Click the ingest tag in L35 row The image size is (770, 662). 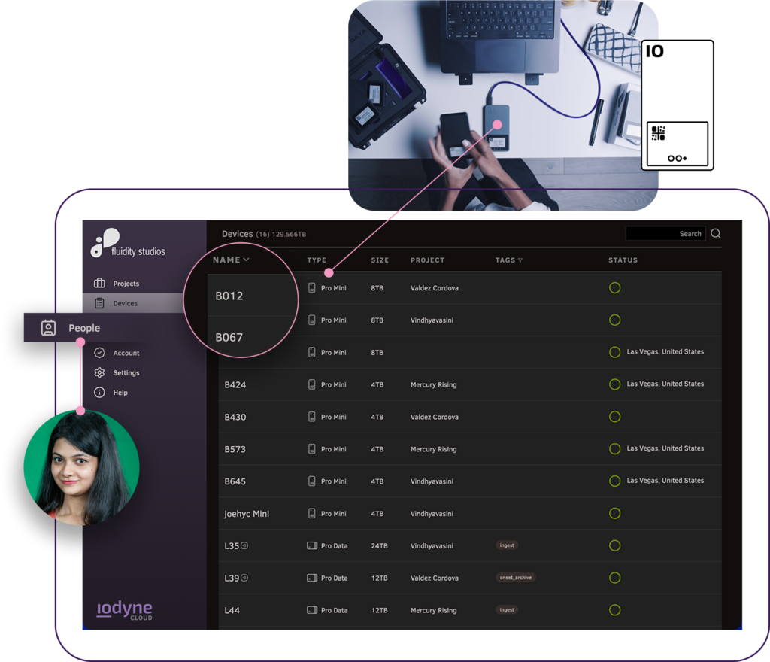click(x=507, y=545)
